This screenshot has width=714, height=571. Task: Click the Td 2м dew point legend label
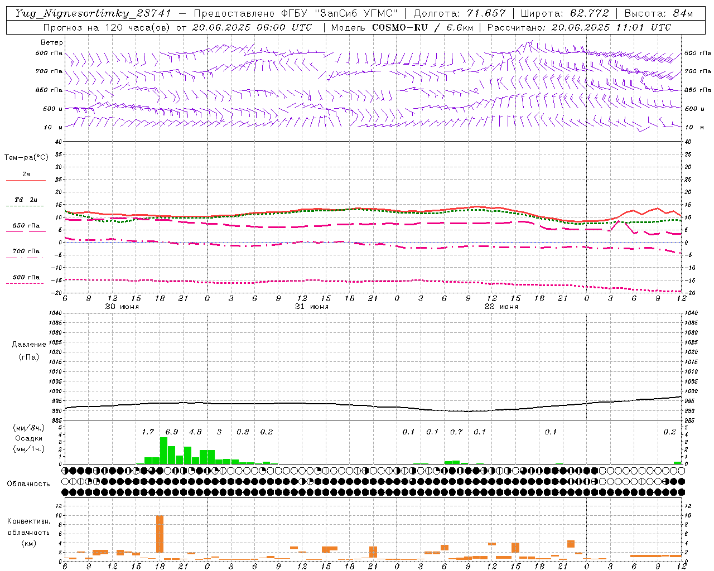click(x=26, y=200)
